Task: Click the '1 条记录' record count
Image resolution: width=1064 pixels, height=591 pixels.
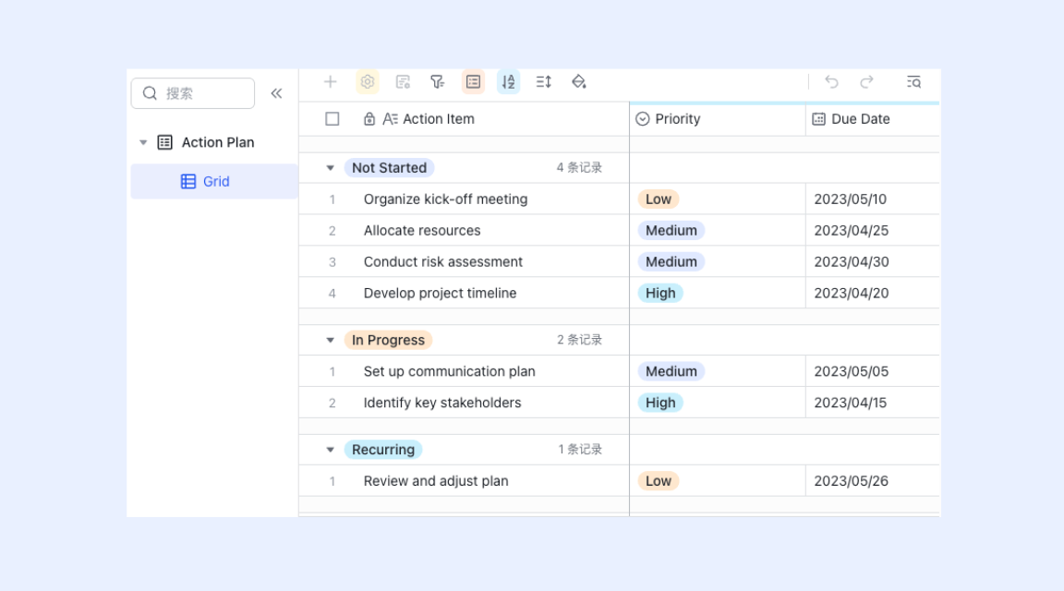Action: click(x=580, y=449)
